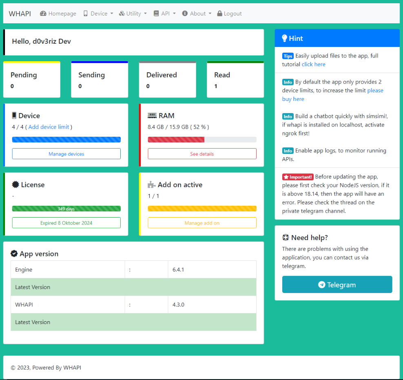
Task: Click Logout in the navbar
Action: click(229, 13)
